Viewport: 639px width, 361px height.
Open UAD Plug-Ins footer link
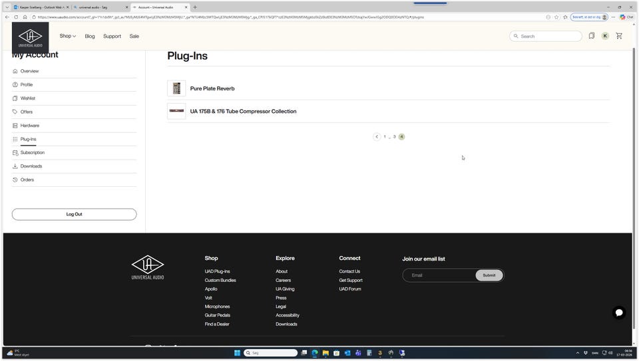coord(217,271)
